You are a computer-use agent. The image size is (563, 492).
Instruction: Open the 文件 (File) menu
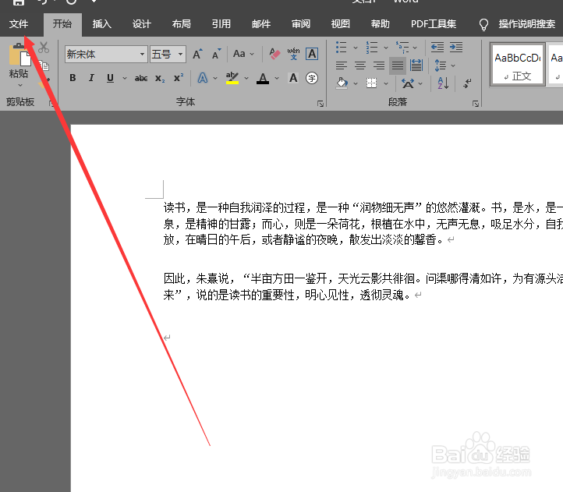[x=19, y=24]
